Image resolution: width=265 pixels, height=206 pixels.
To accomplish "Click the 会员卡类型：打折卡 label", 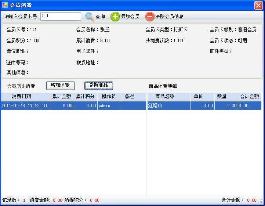I will tap(167, 29).
